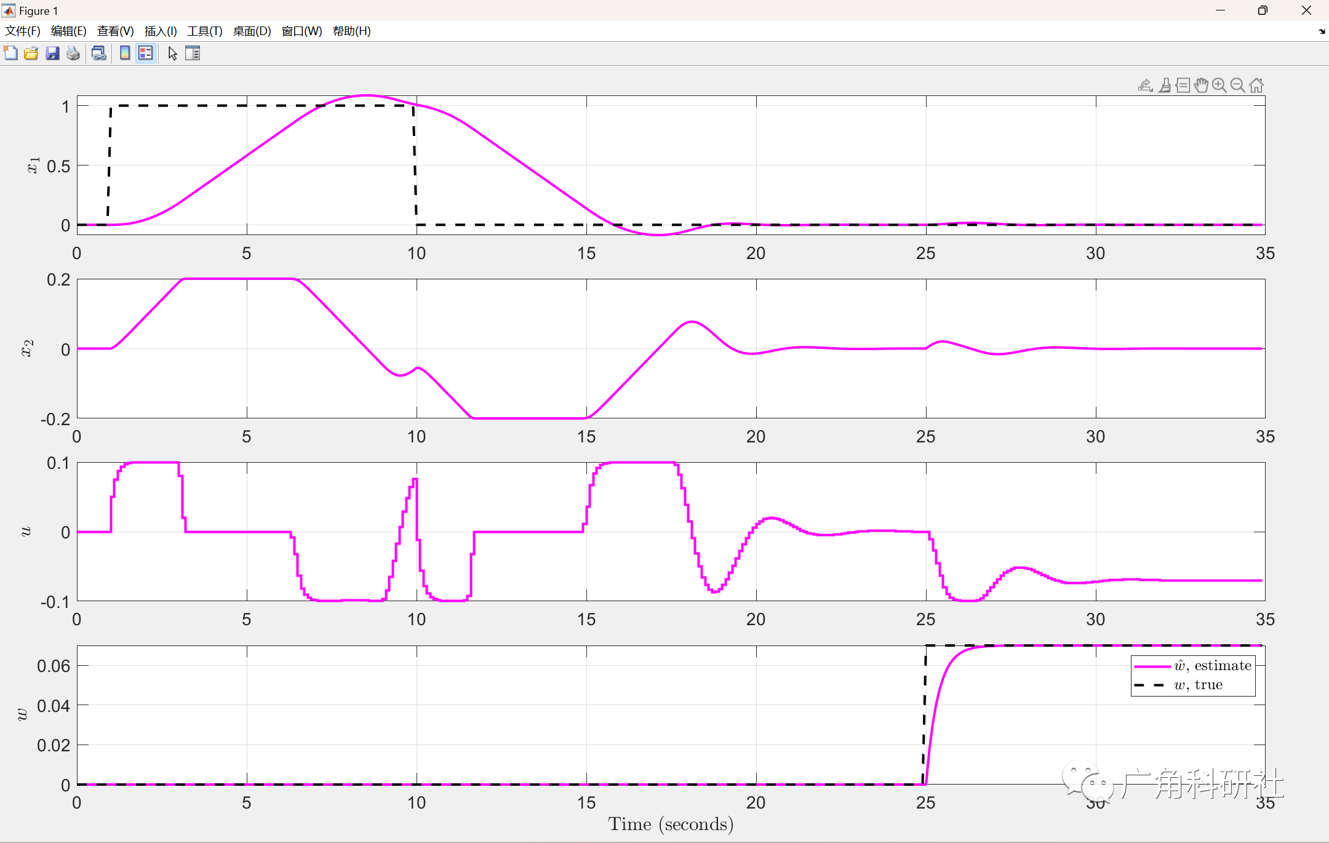Enable the Brush data tool above axes

[x=1164, y=86]
